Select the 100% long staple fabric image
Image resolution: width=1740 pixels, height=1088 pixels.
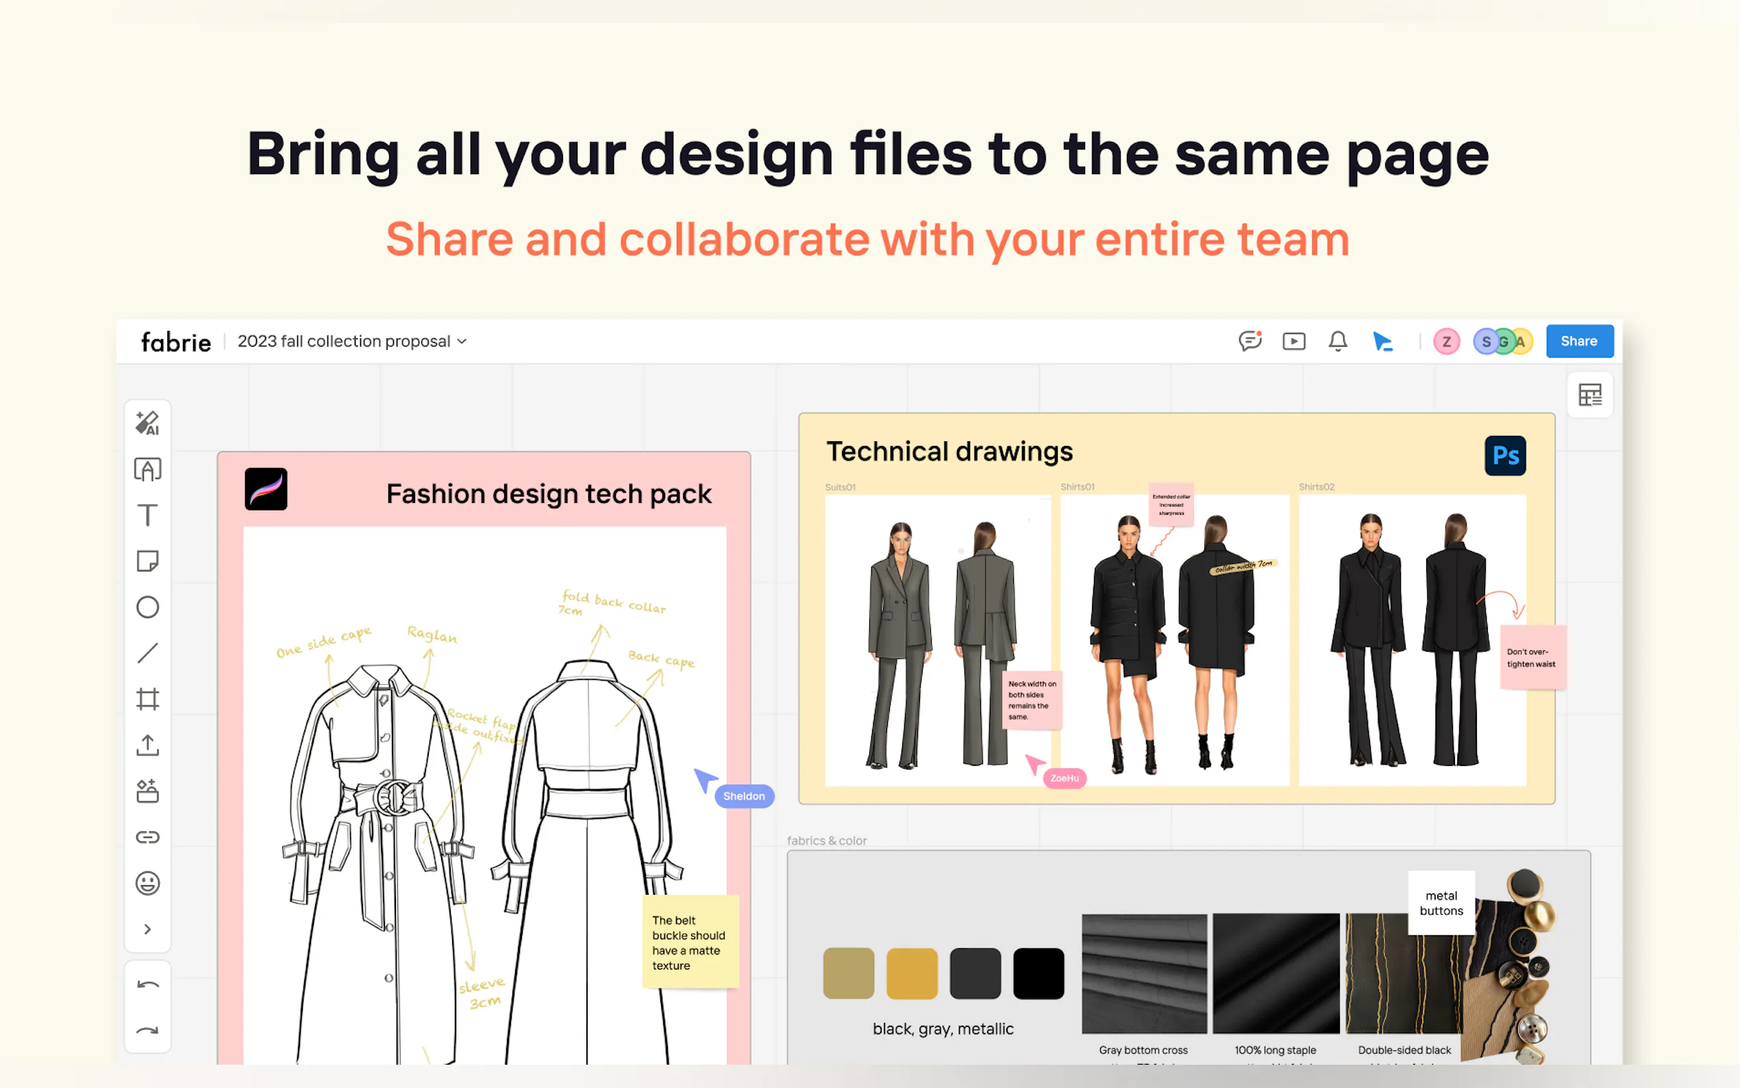point(1276,974)
